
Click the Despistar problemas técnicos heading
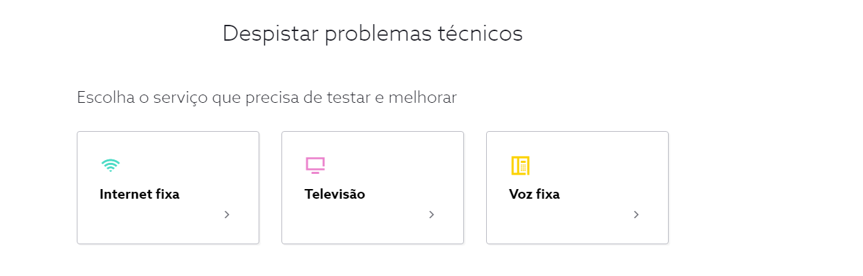(x=373, y=33)
